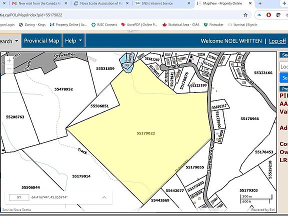Image resolution: width=288 pixels, height=216 pixels.
Task: Open the Zoning - Kings bookmark
Action: 32,24
